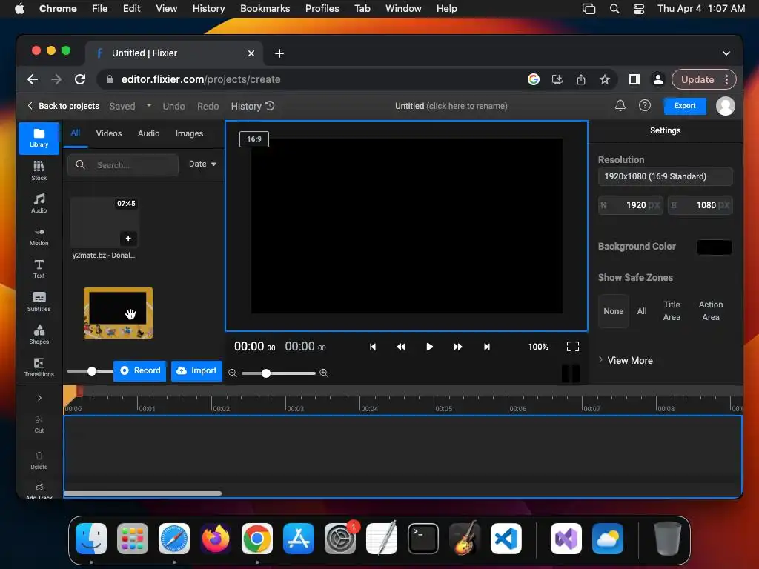Go Back to projects
Screen dimensions: 759x569
click(x=64, y=105)
